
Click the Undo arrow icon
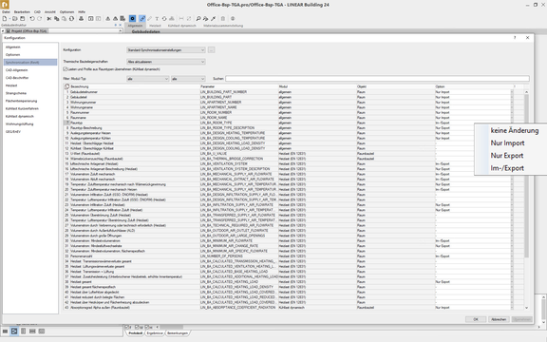(31, 18)
